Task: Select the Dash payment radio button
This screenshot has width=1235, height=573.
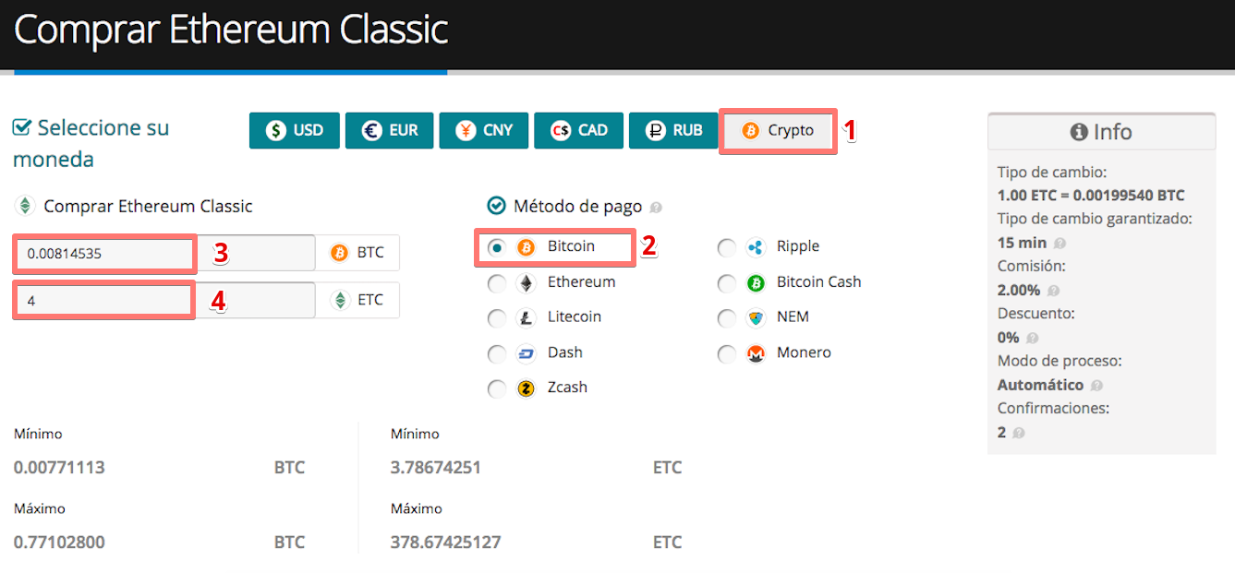Action: [497, 353]
